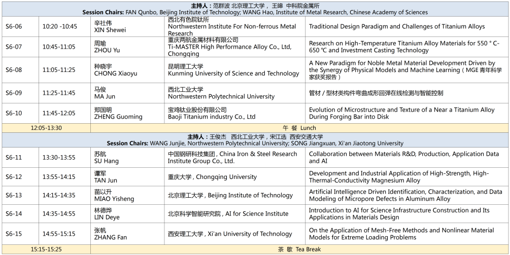The height and width of the screenshot is (255, 510).
Task: Select the S6-11 session code
Action: (14, 157)
